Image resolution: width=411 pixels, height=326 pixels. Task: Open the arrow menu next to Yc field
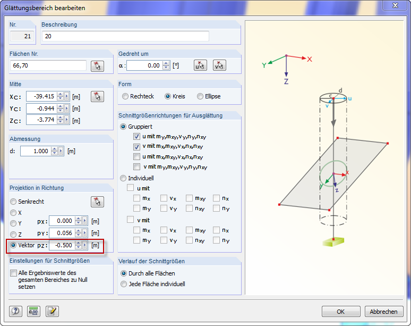pyautogui.click(x=67, y=108)
